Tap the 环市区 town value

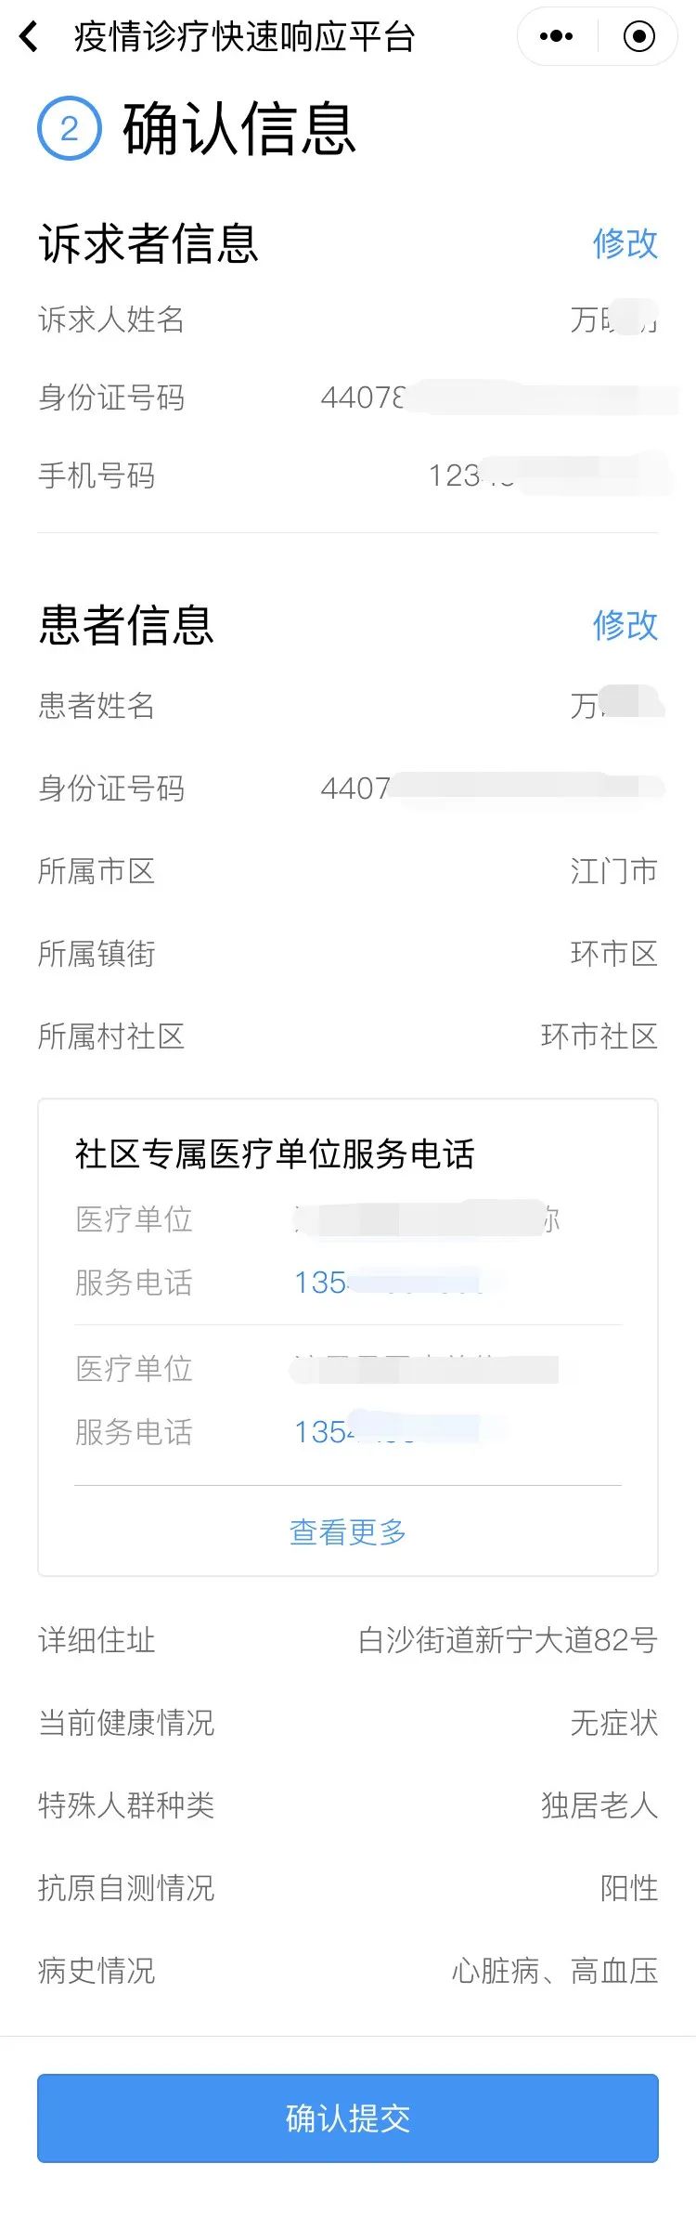coord(613,954)
